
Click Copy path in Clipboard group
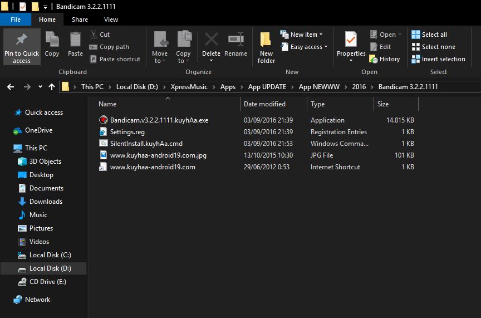(109, 47)
